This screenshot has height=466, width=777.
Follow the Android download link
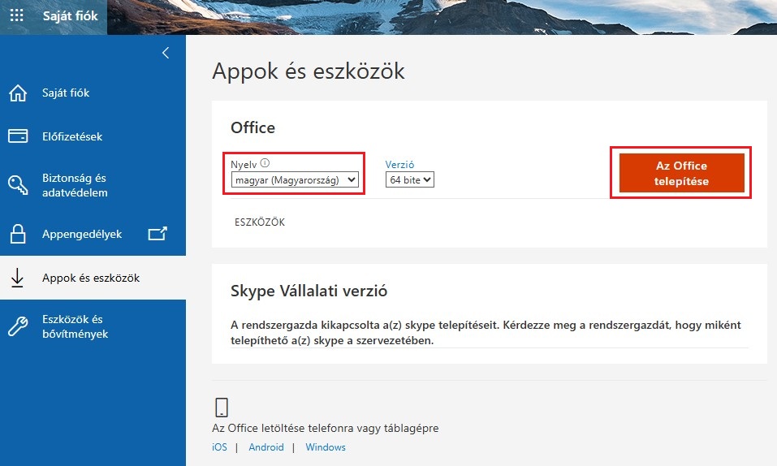266,447
